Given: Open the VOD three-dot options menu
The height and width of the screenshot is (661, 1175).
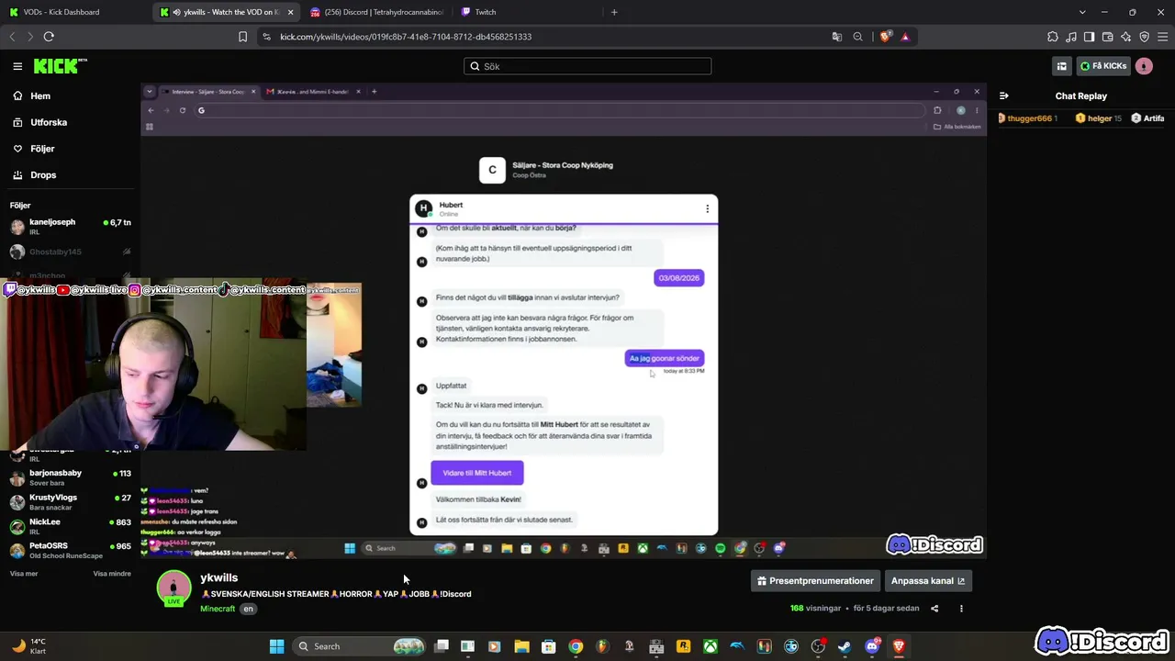Looking at the screenshot, I should 961,609.
